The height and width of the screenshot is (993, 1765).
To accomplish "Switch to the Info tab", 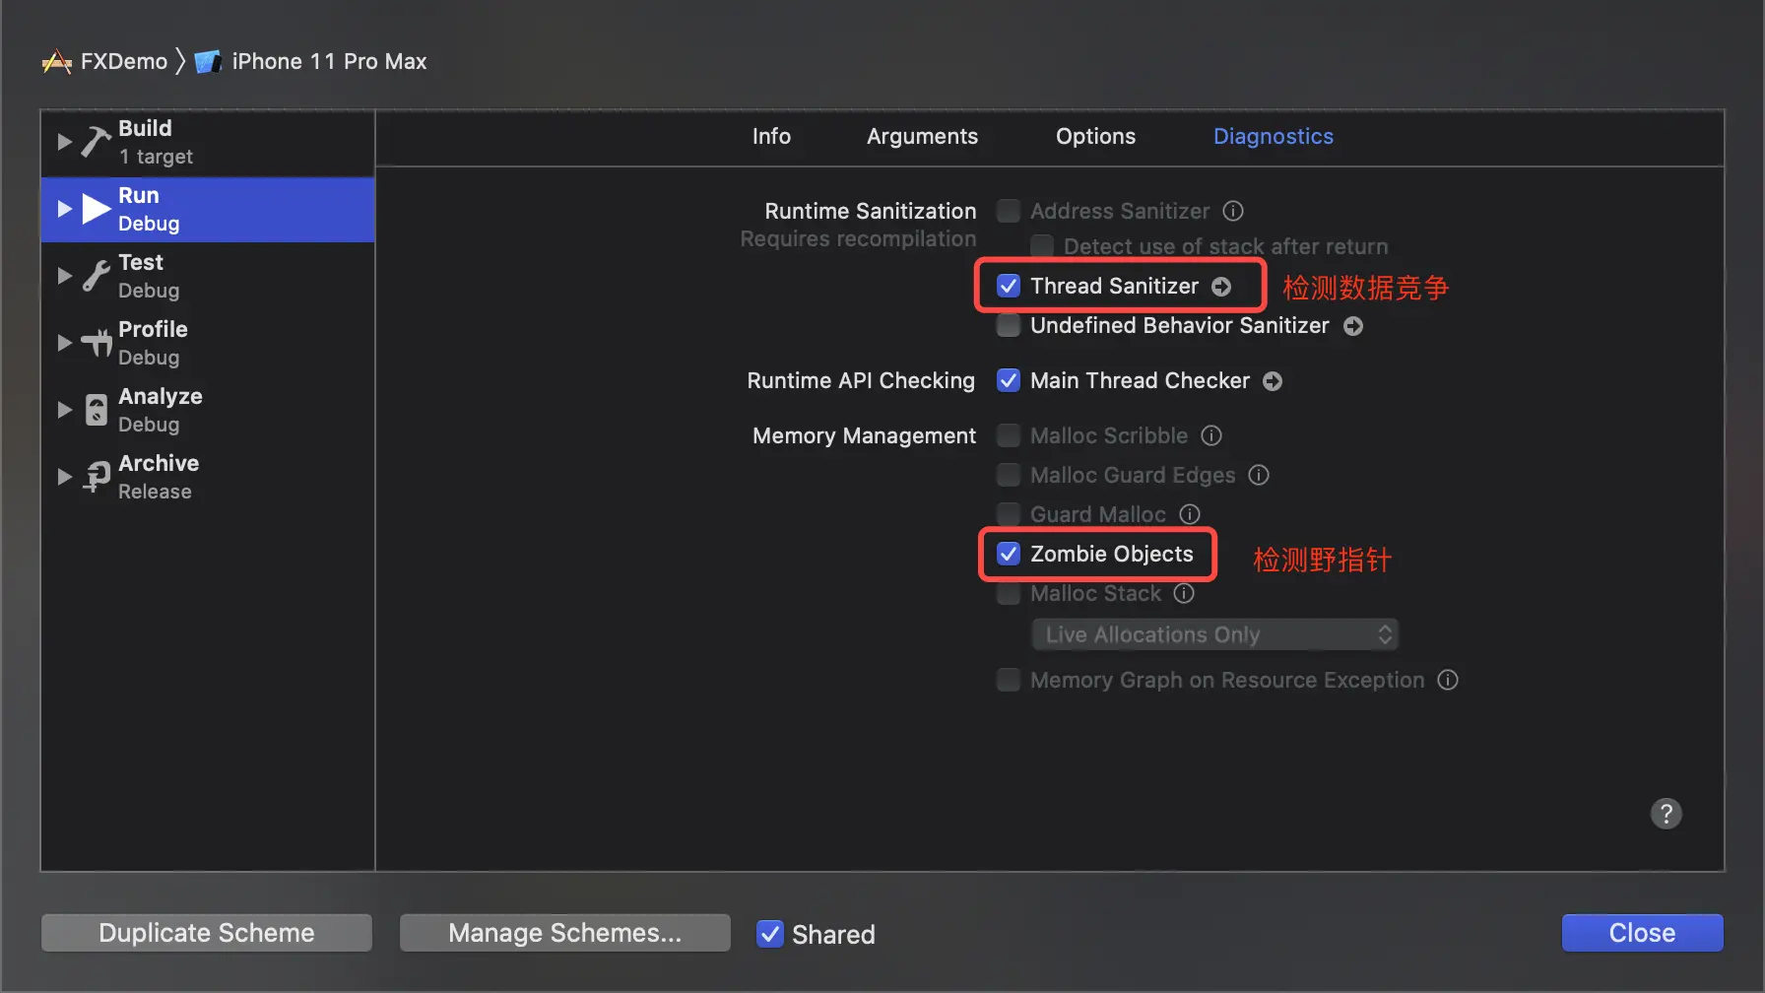I will [771, 137].
